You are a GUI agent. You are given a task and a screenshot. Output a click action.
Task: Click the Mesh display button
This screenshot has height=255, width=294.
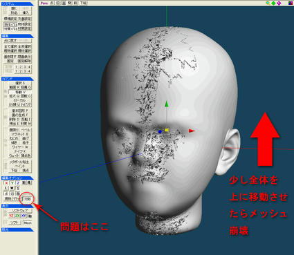(x=28, y=223)
